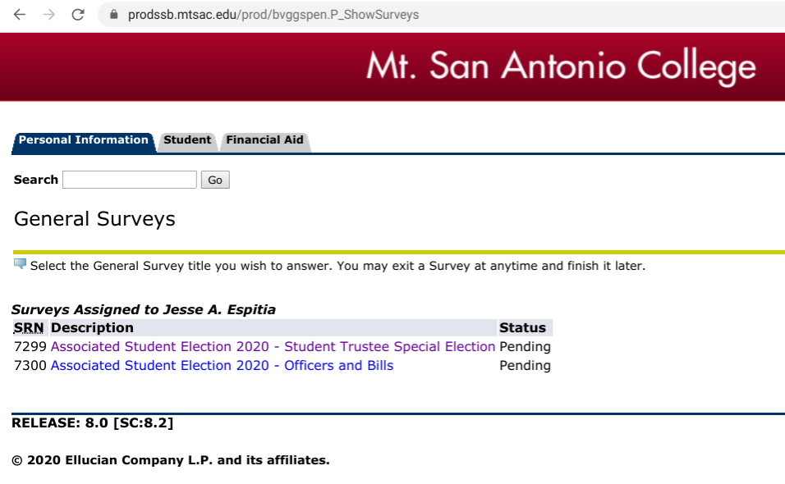Click the speech bubble info icon
Image resolution: width=785 pixels, height=484 pixels.
pos(20,263)
